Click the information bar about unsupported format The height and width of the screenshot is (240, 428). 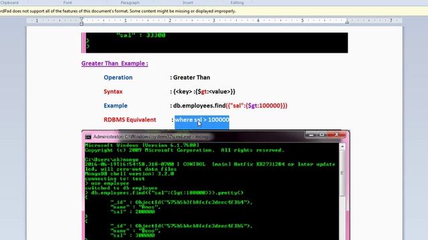[214, 11]
